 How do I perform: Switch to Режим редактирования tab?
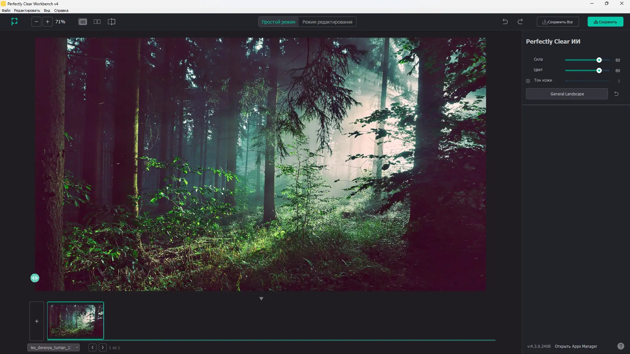[327, 22]
